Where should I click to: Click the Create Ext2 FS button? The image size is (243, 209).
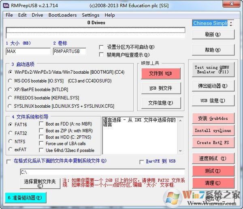coord(213,143)
